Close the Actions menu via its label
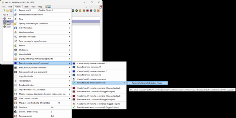Screen dimensions: 236x118 pyautogui.click(x=18, y=7)
